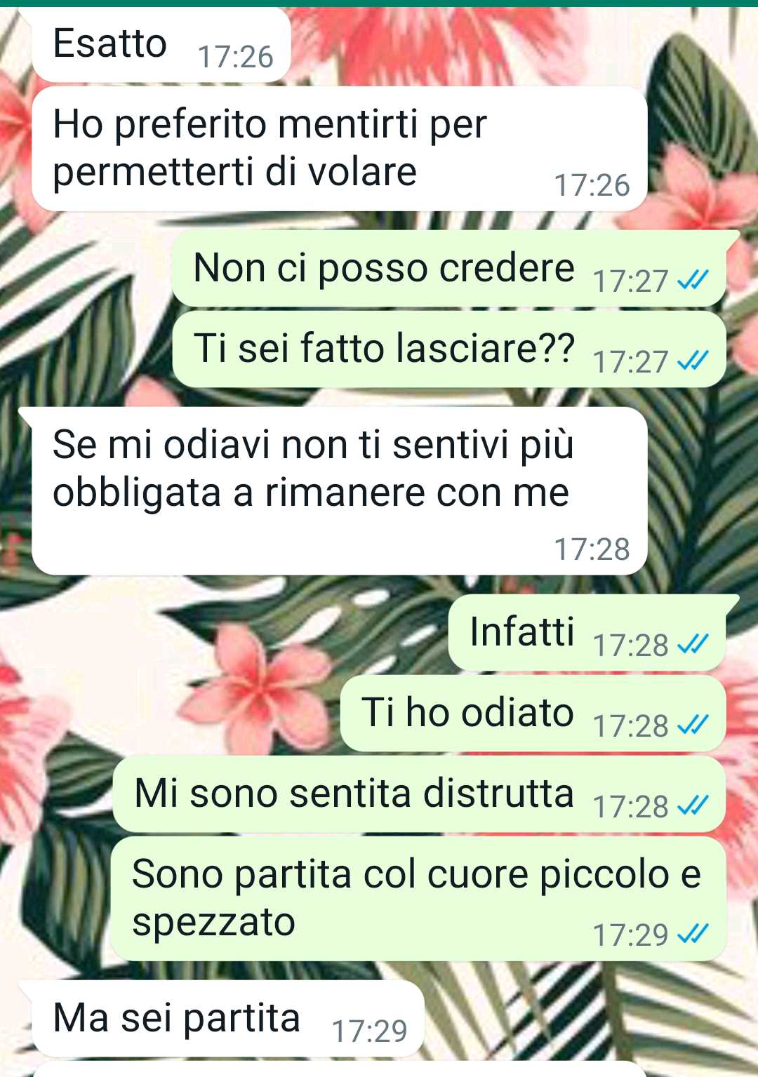Select the message 'Ho preferito mentirti per permetterti di volare'
Image resolution: width=758 pixels, height=1077 pixels.
click(x=339, y=149)
